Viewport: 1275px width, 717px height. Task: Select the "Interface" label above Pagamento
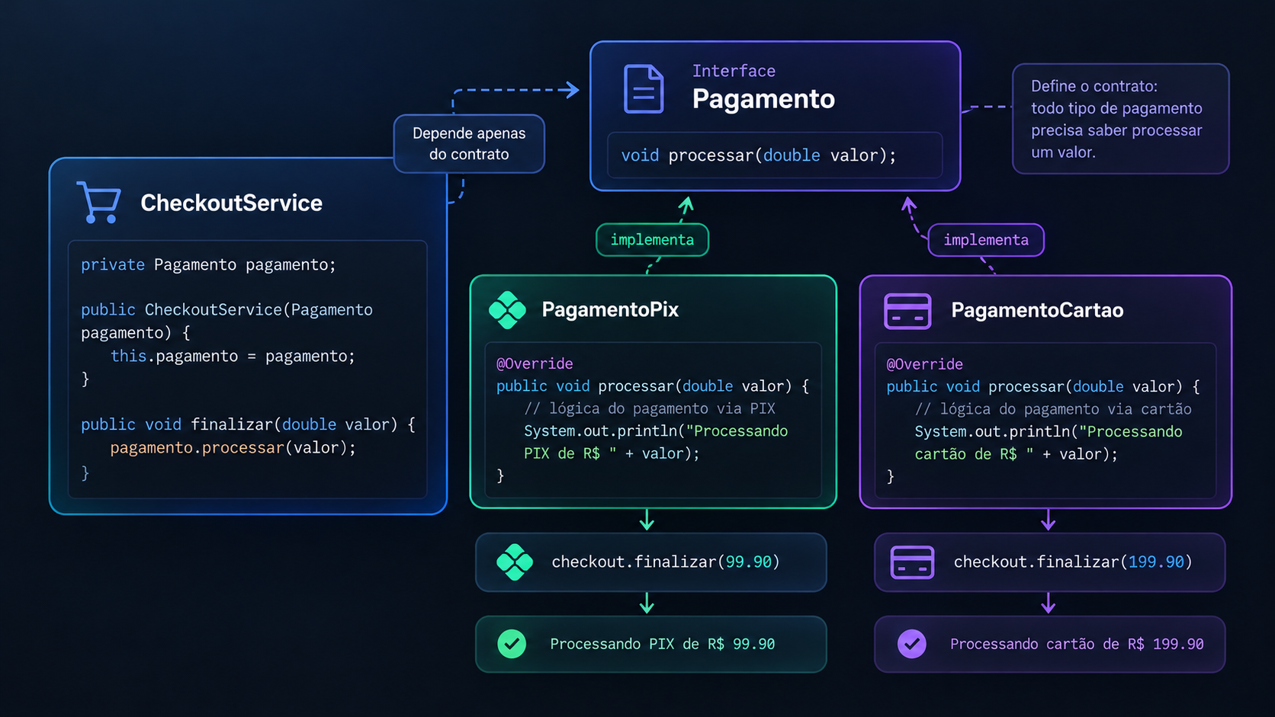click(x=734, y=71)
